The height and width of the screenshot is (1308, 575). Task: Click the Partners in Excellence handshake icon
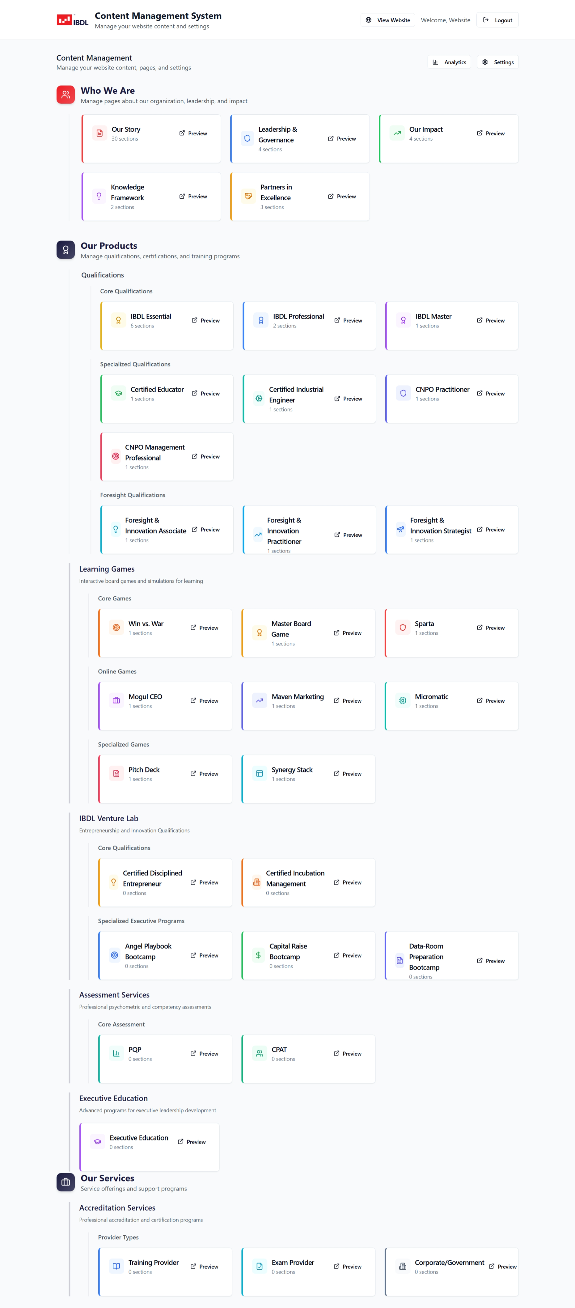[x=248, y=196]
